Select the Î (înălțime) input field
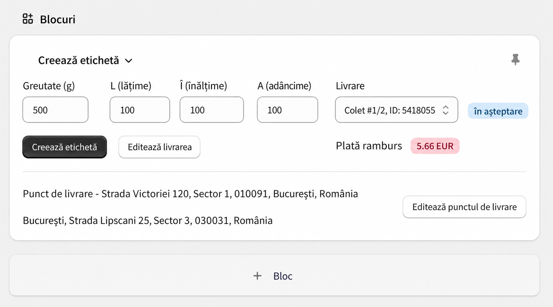553x307 pixels. [x=212, y=110]
